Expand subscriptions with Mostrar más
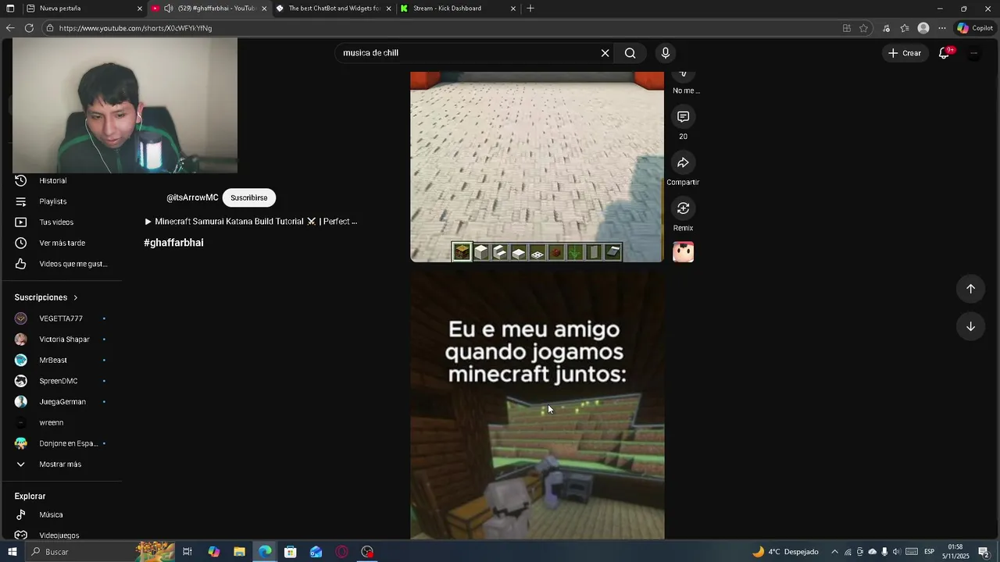 tap(61, 464)
